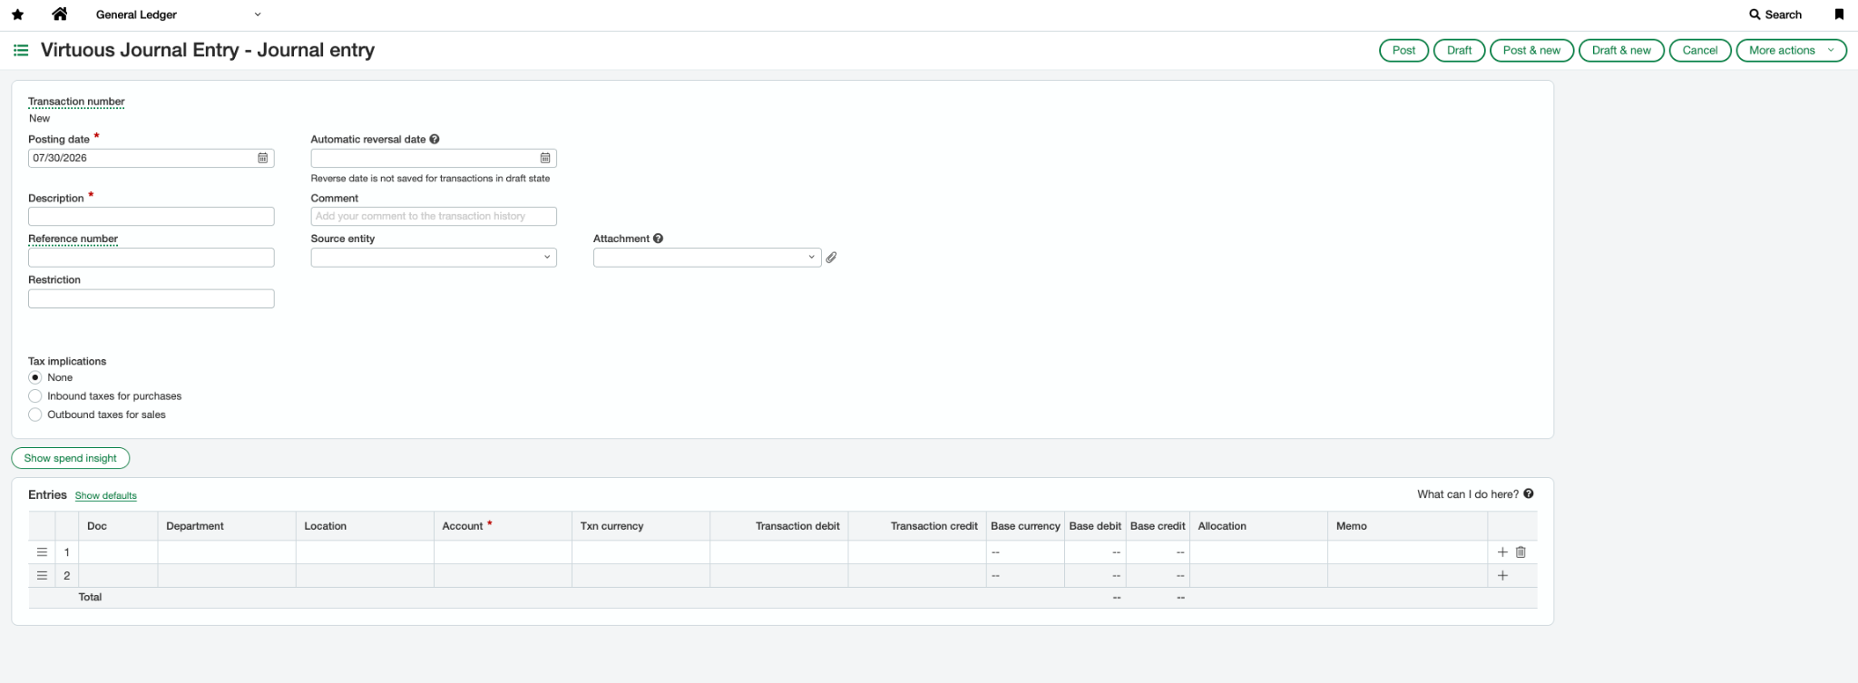The width and height of the screenshot is (1858, 683).
Task: Go to the home icon
Action: point(60,14)
